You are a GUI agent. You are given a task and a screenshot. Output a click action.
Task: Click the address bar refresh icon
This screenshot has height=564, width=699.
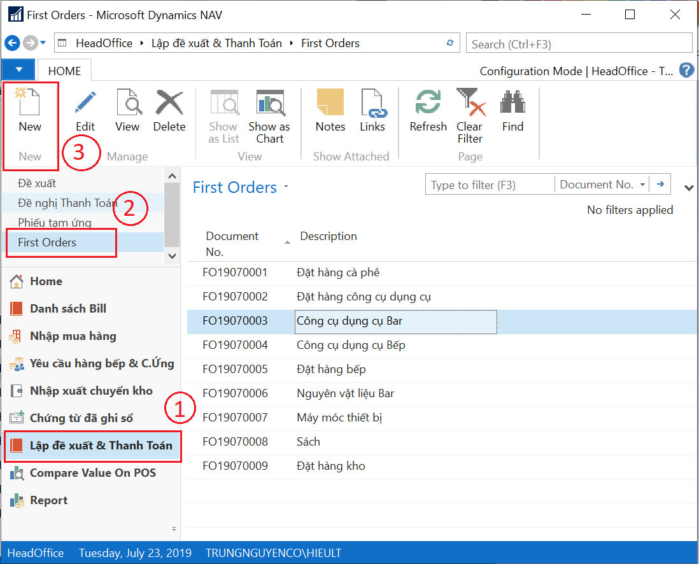point(450,43)
